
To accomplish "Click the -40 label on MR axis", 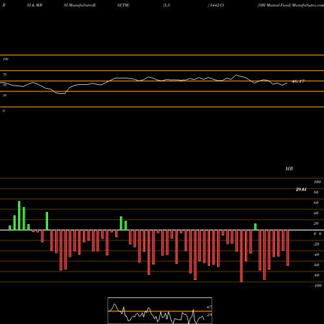I will (316, 255).
